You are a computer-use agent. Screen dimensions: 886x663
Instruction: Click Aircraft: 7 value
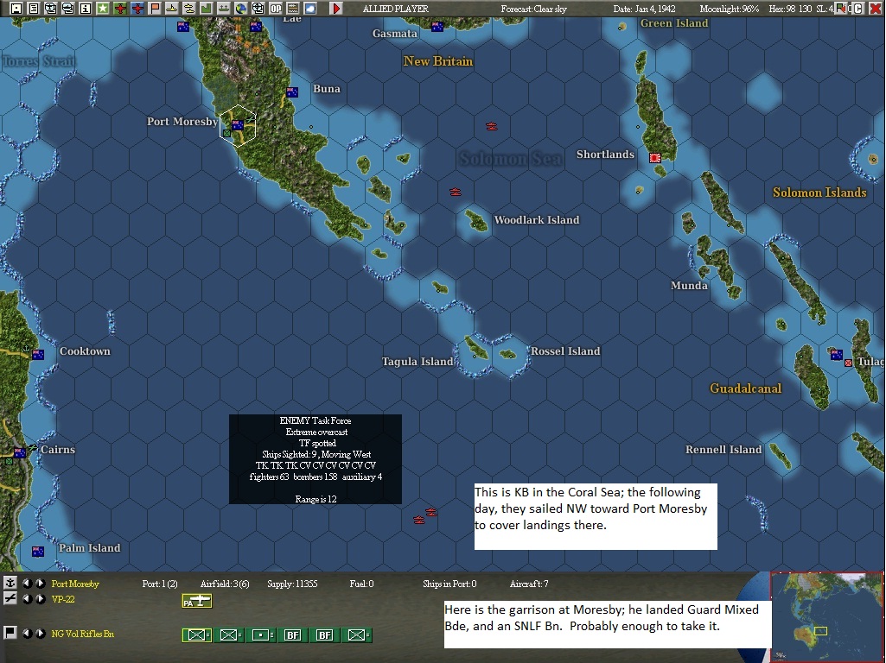coord(529,584)
